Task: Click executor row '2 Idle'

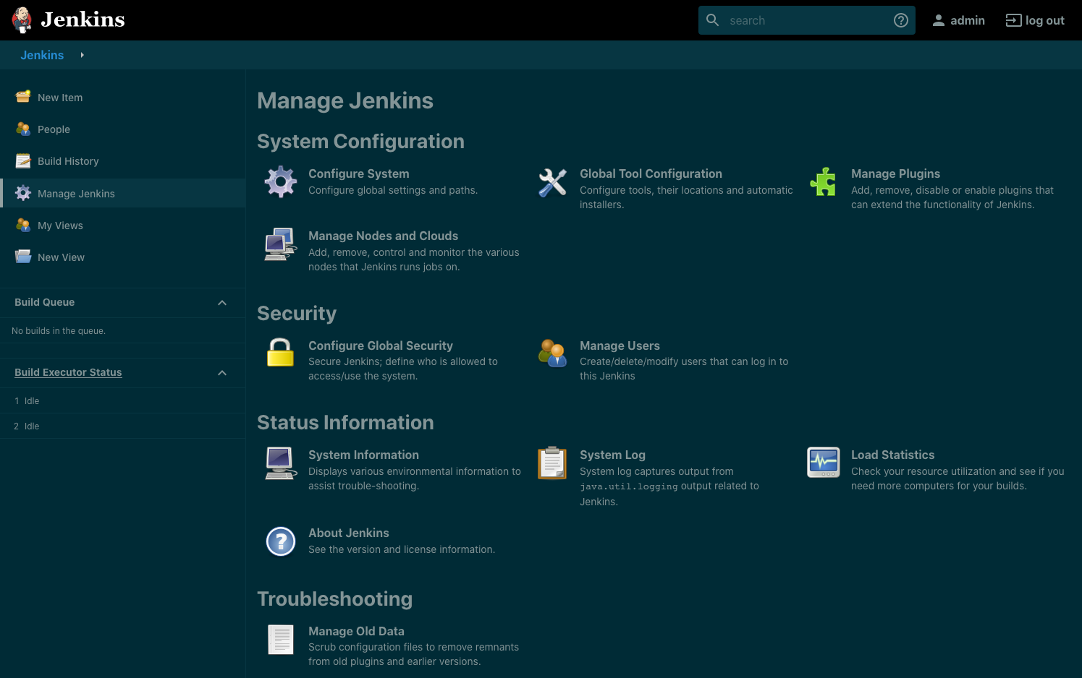Action: 122,426
